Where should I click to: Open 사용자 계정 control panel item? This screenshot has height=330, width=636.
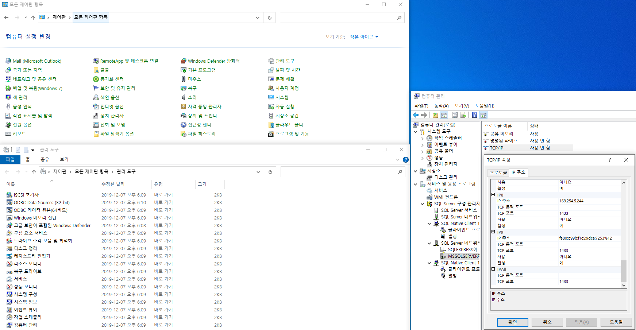[284, 88]
